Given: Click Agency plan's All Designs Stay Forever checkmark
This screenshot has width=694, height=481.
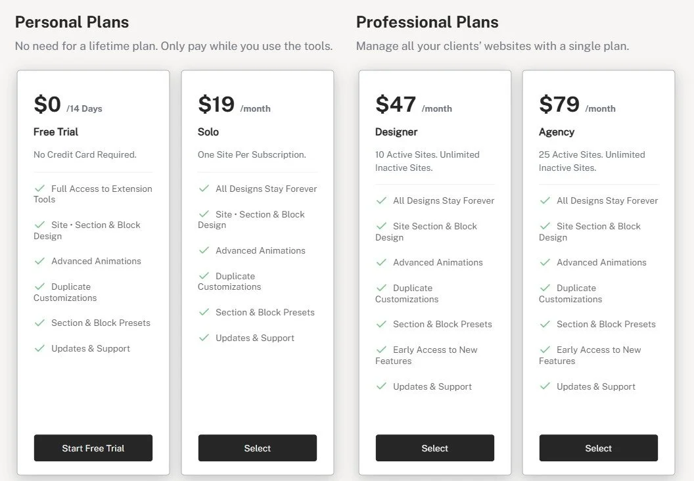Looking at the screenshot, I should pos(545,200).
